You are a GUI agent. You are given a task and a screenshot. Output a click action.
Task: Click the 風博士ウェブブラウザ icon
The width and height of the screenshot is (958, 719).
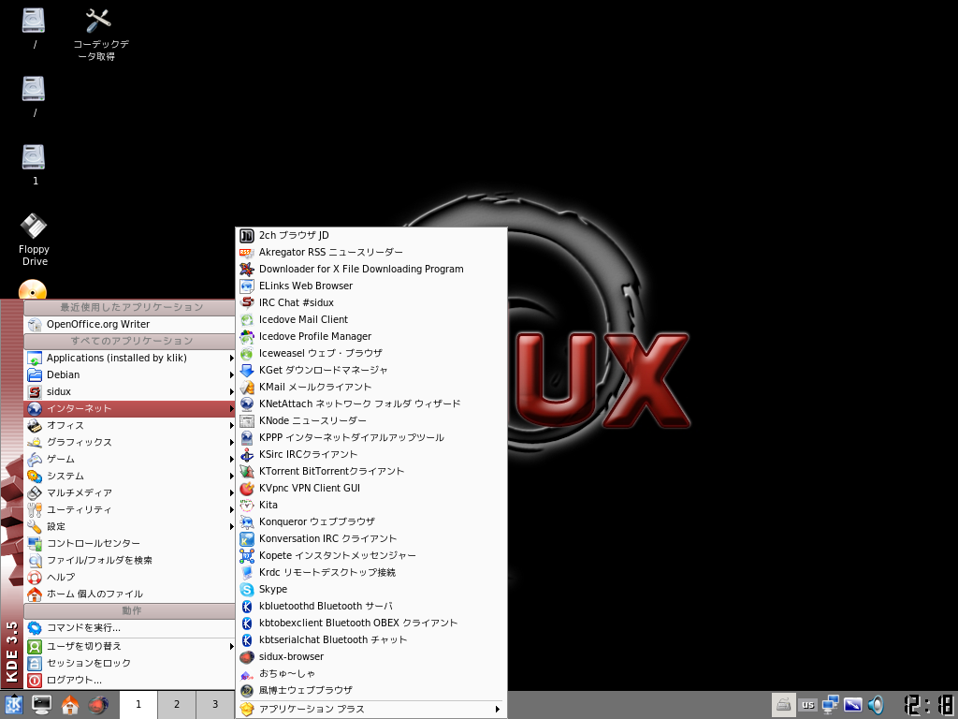[247, 690]
